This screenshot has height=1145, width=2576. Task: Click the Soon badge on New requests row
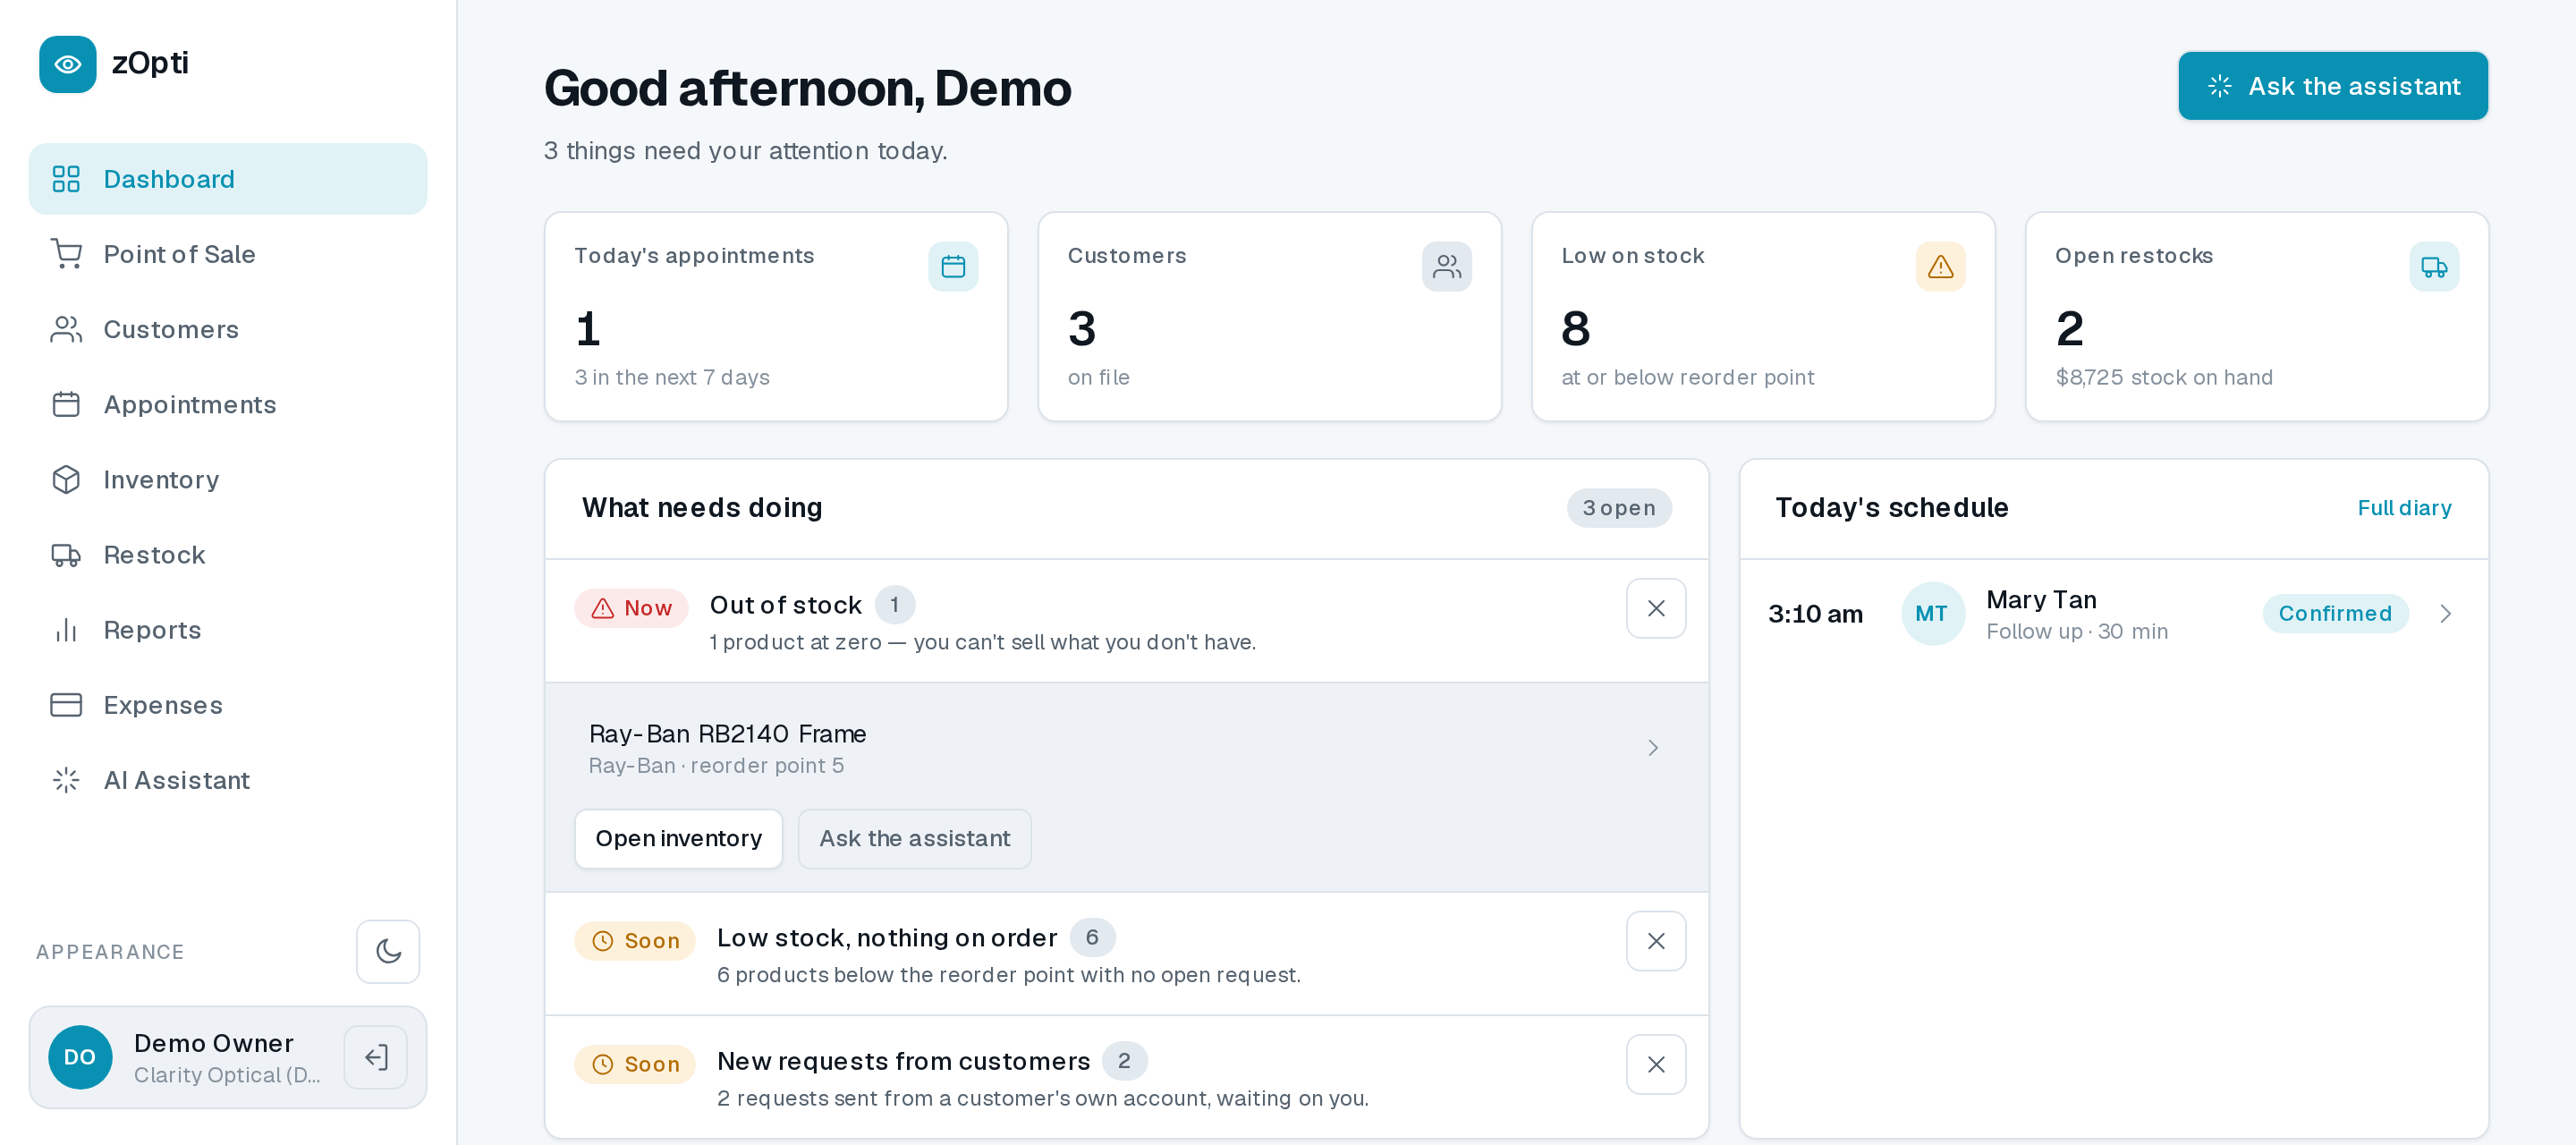[x=635, y=1064]
